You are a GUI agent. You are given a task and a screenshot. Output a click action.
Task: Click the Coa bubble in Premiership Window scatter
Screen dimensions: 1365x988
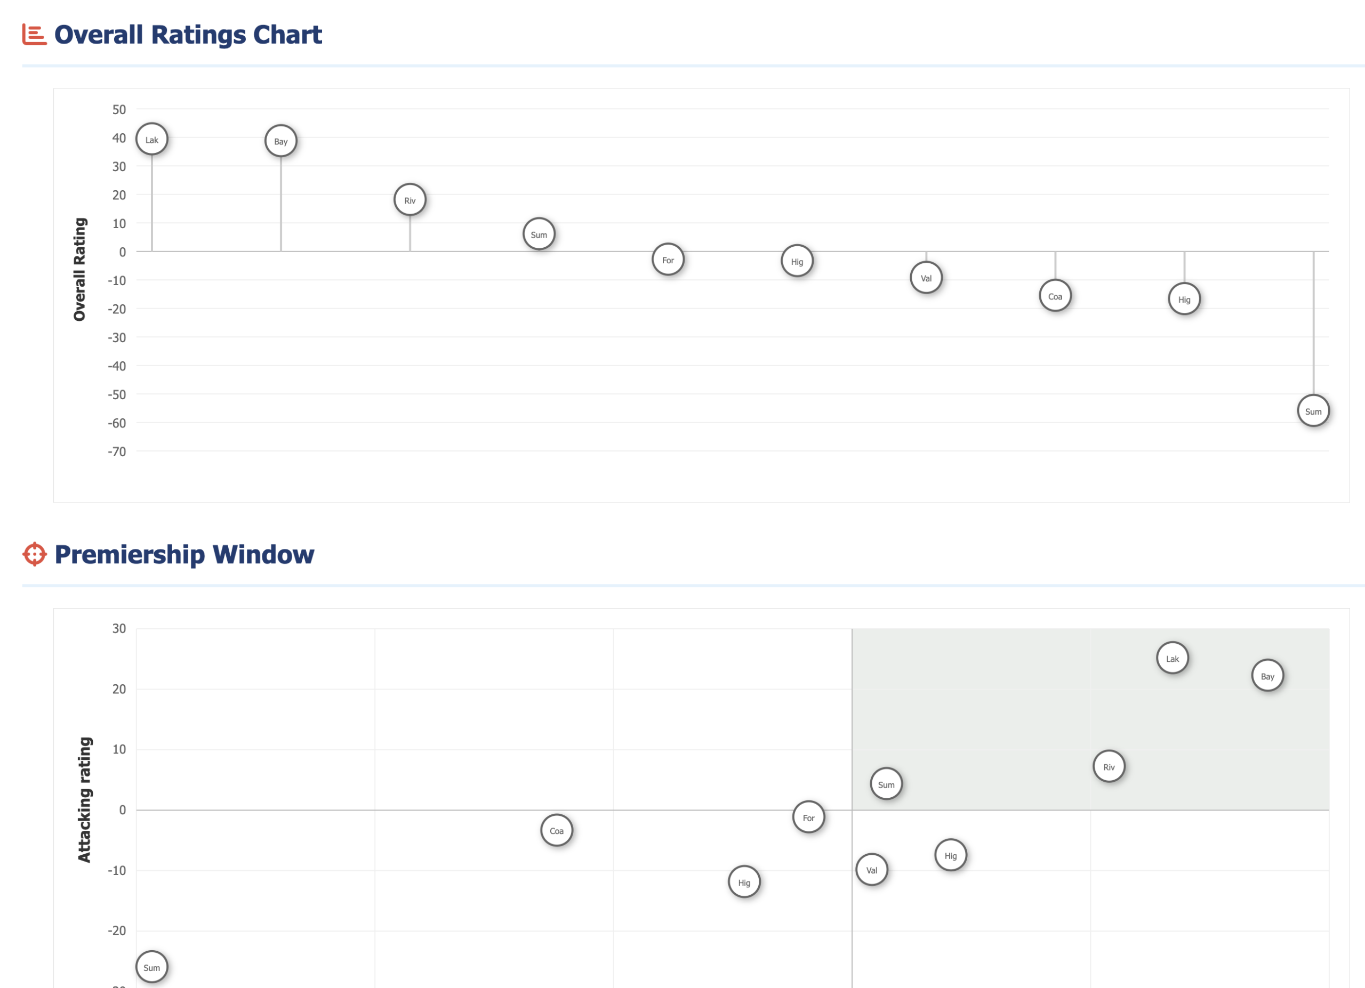click(557, 830)
